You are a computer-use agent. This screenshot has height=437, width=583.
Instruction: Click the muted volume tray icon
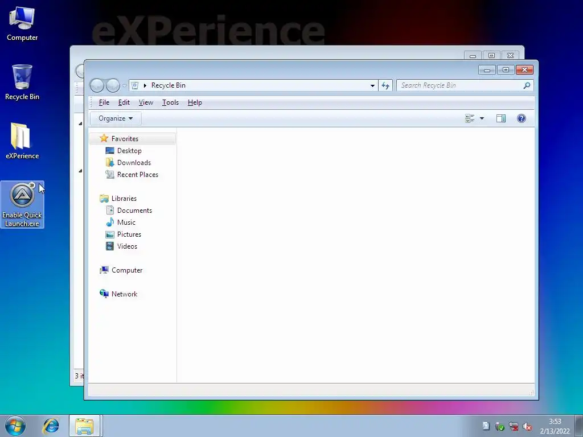point(527,426)
